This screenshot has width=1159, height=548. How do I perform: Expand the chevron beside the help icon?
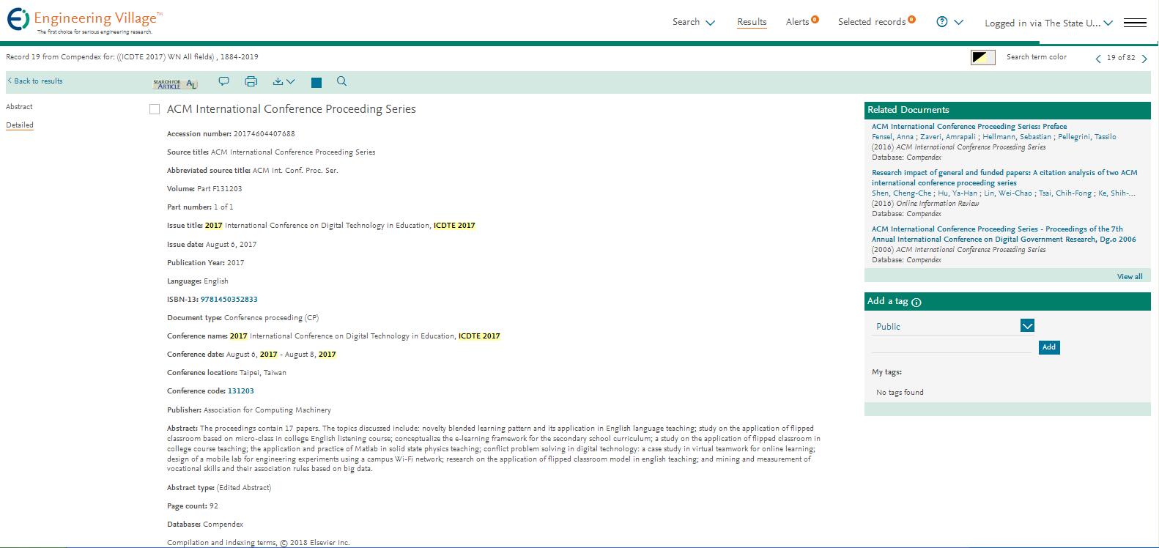pyautogui.click(x=958, y=23)
